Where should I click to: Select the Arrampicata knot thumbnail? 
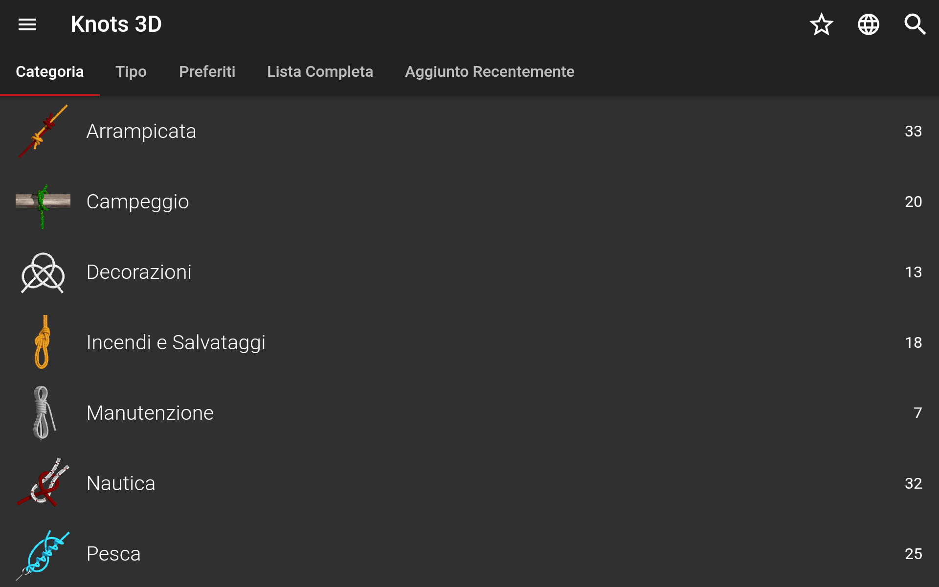pyautogui.click(x=43, y=131)
